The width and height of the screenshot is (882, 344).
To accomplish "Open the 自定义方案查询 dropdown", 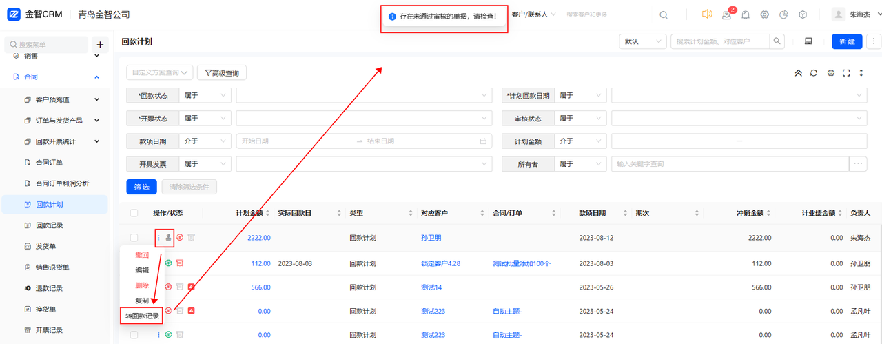I will pos(159,72).
